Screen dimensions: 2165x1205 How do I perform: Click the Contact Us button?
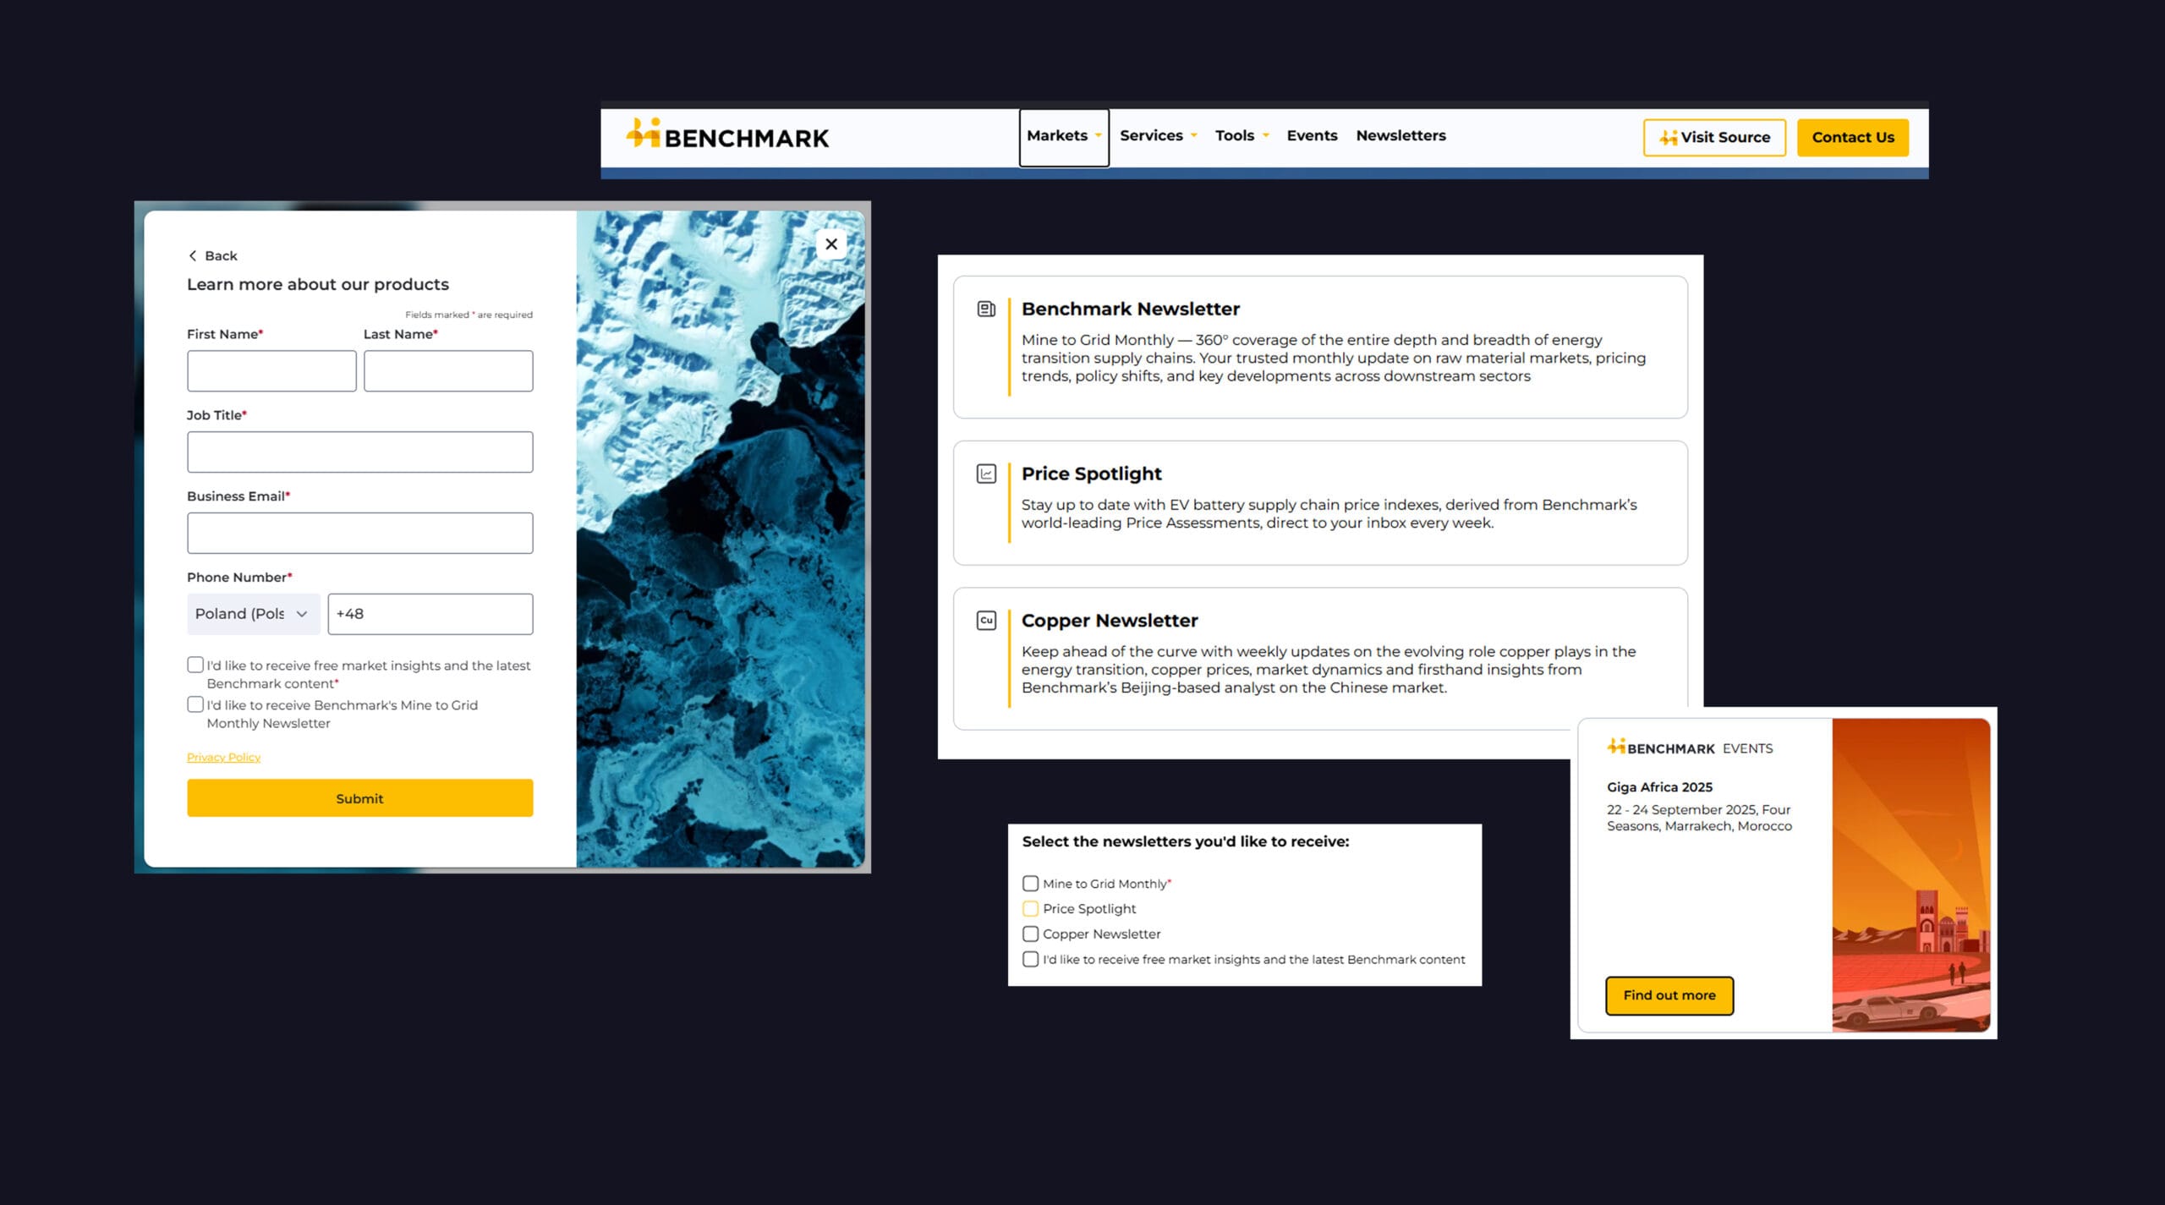[1853, 137]
